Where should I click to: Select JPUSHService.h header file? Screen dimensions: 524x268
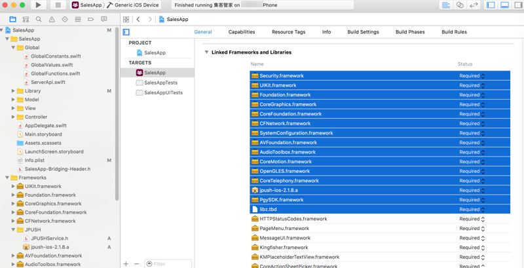click(x=50, y=239)
